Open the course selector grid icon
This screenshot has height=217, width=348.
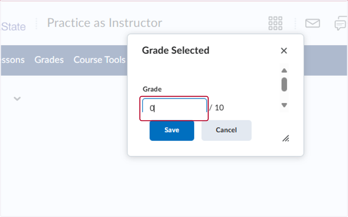(x=275, y=23)
